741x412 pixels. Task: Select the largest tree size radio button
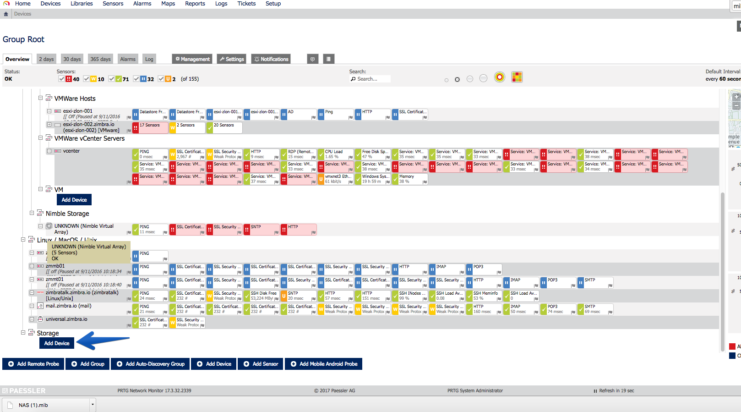pyautogui.click(x=483, y=78)
